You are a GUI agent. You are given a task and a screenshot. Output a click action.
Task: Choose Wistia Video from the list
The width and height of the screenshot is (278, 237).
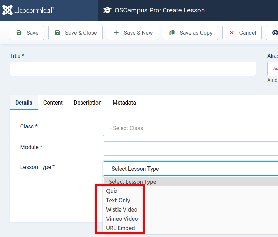(x=191, y=209)
